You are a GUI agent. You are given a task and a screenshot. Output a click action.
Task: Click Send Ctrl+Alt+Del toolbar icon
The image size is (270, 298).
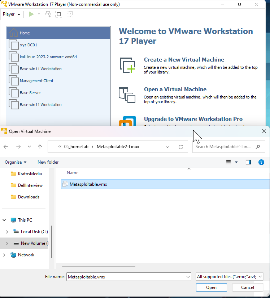pyautogui.click(x=48, y=14)
